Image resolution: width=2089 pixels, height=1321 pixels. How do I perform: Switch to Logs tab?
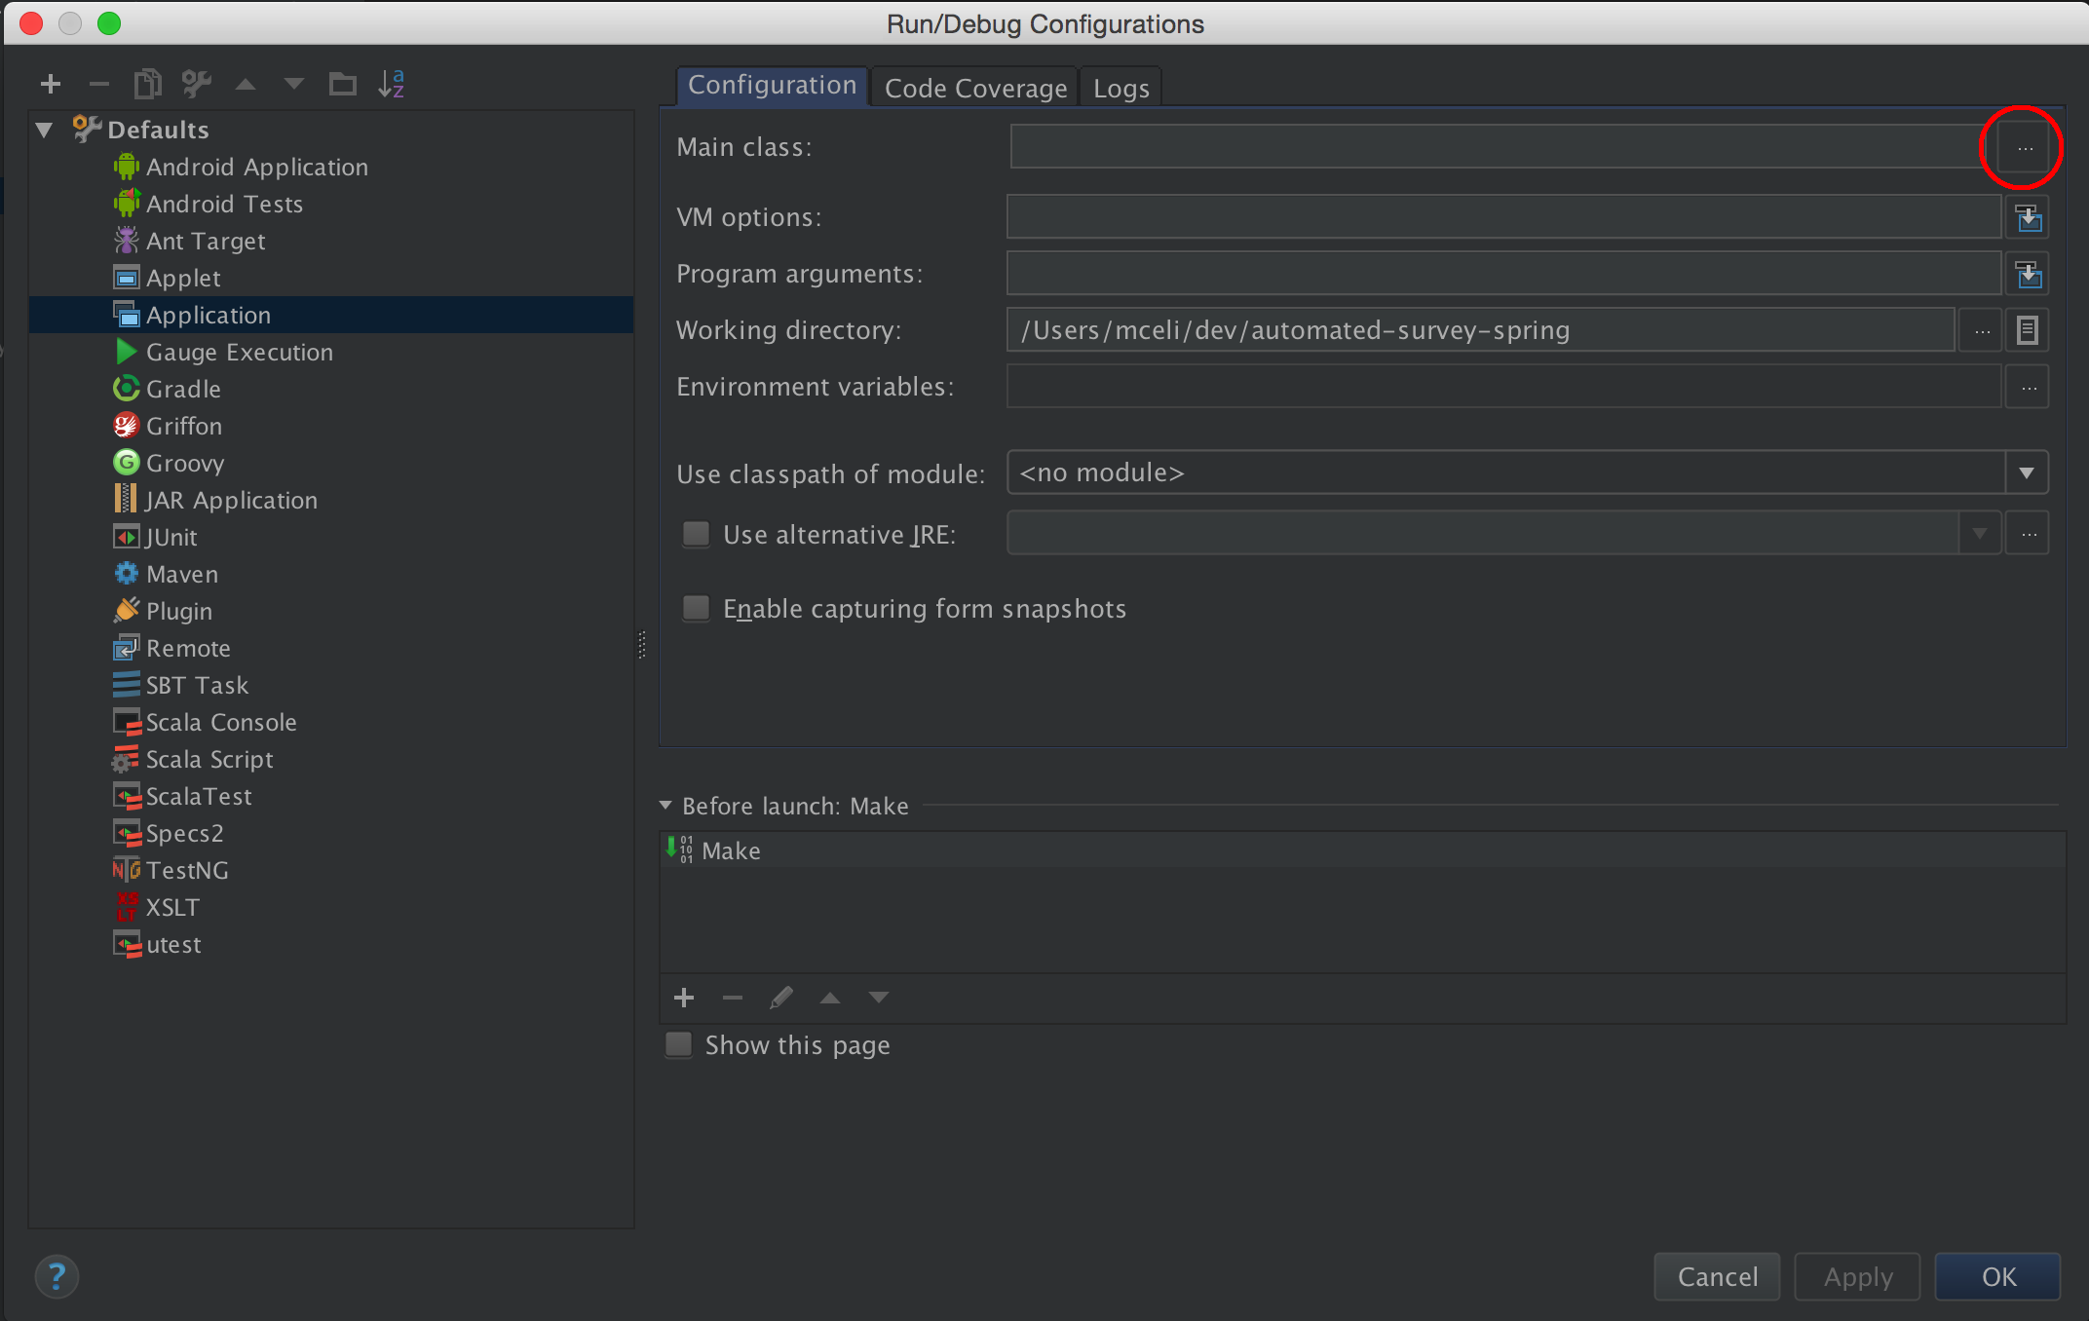pyautogui.click(x=1120, y=88)
